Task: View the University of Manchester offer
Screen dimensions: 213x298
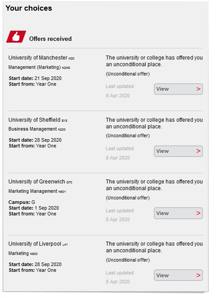Action: coord(178,89)
